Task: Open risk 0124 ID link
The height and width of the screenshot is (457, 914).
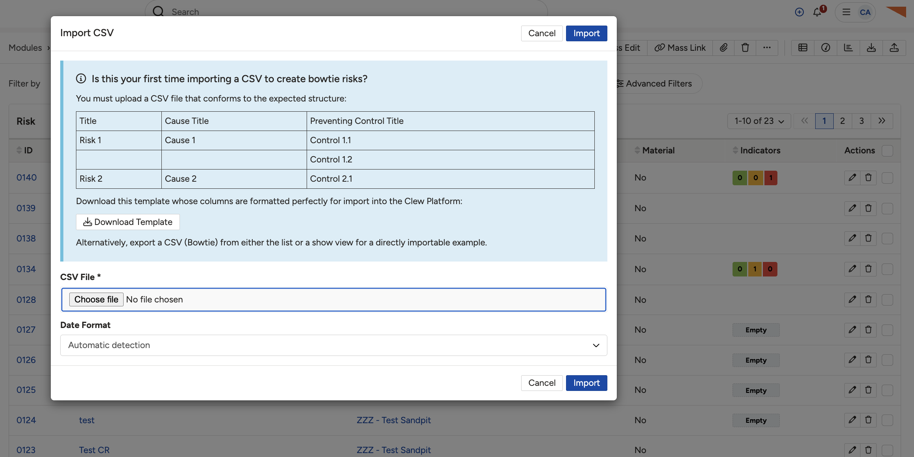Action: click(26, 420)
